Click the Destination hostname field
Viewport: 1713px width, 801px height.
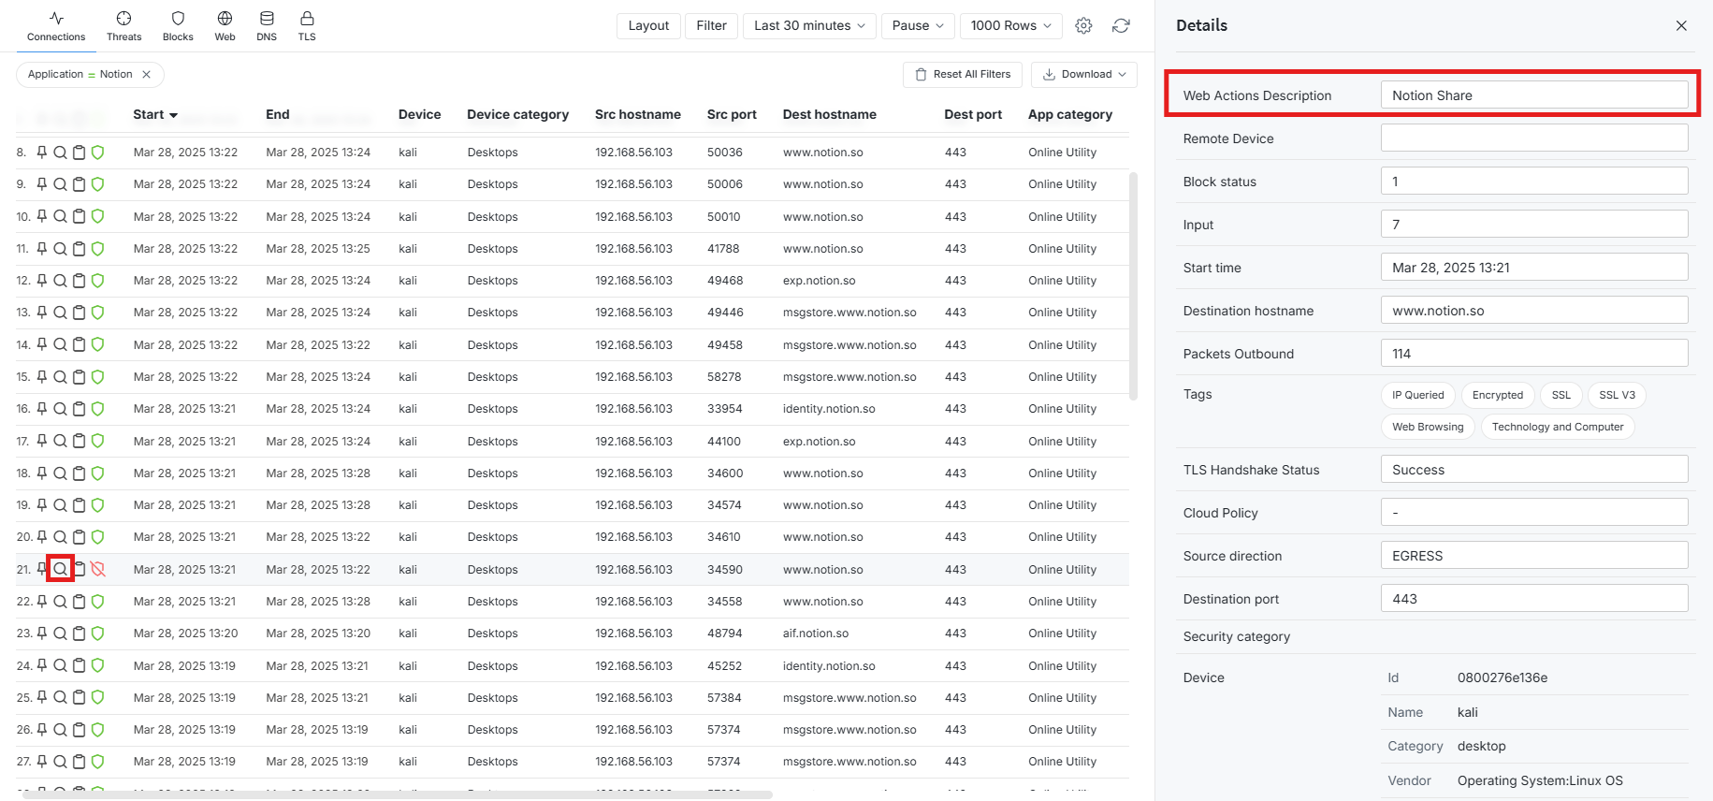point(1534,310)
